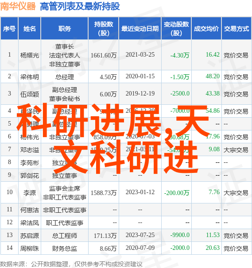Click 大宗交易 in the 李源 row

coord(236,193)
